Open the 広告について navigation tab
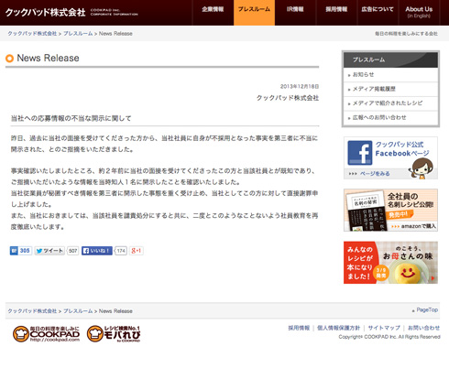Screen dimensions: 449x368 click(378, 13)
